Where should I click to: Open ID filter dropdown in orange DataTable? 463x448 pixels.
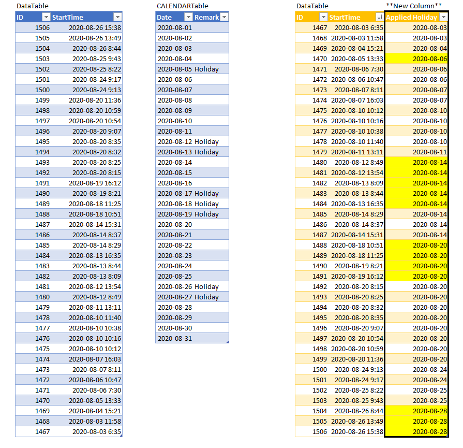324,17
